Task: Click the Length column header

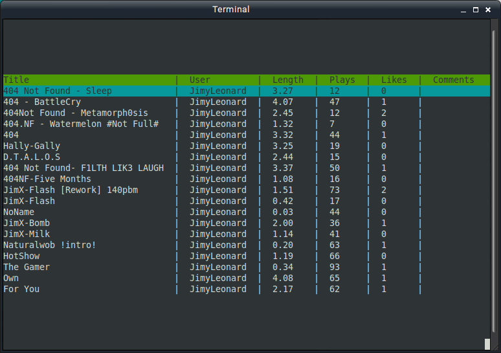Action: click(x=288, y=80)
